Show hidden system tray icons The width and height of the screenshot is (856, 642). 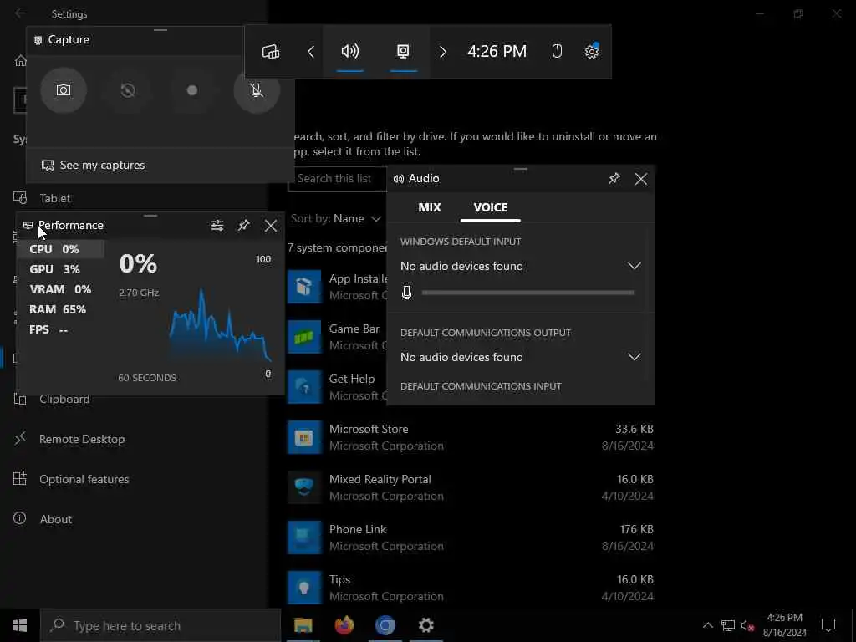[x=707, y=625]
